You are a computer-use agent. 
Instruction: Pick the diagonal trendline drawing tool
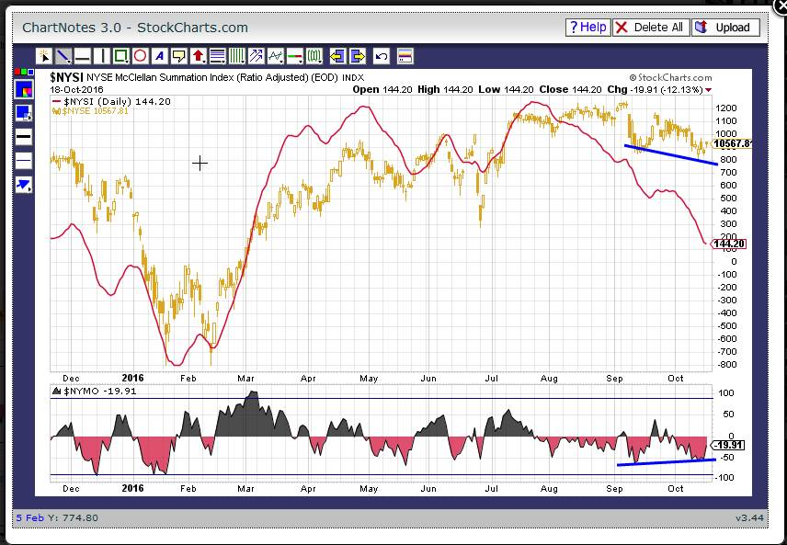click(63, 55)
